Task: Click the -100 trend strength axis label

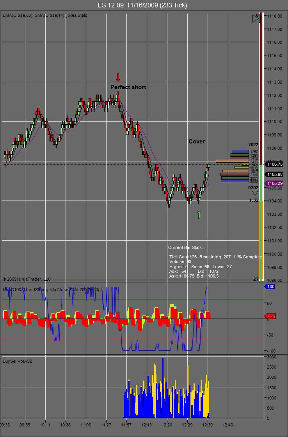Action: tap(271, 351)
